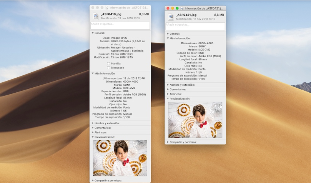
Task: Collapse Más información in _ASF0419.jpg window
Action: pyautogui.click(x=93, y=73)
